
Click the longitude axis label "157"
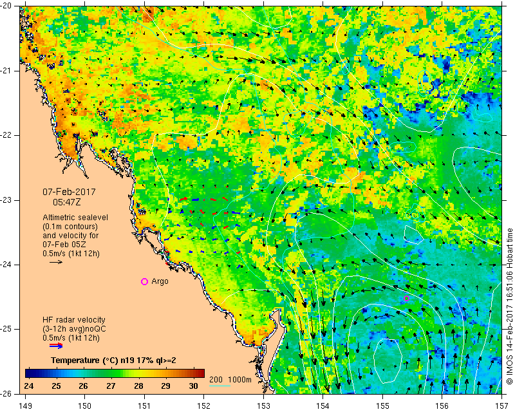501,407
